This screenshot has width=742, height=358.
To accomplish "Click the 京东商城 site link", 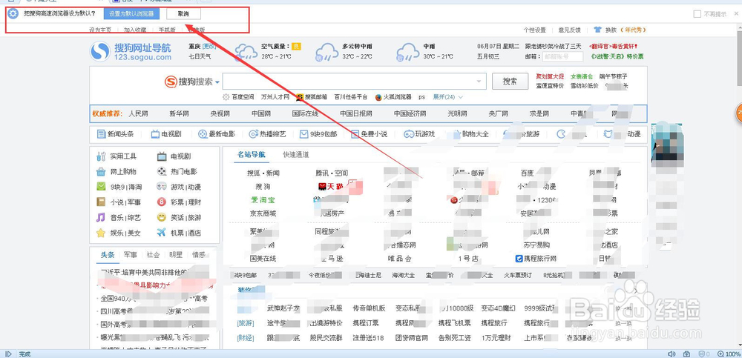I will [x=263, y=213].
